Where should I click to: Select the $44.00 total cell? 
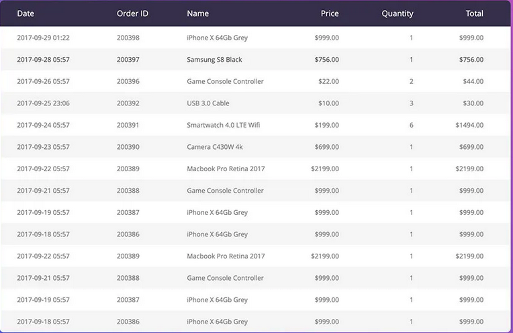473,81
